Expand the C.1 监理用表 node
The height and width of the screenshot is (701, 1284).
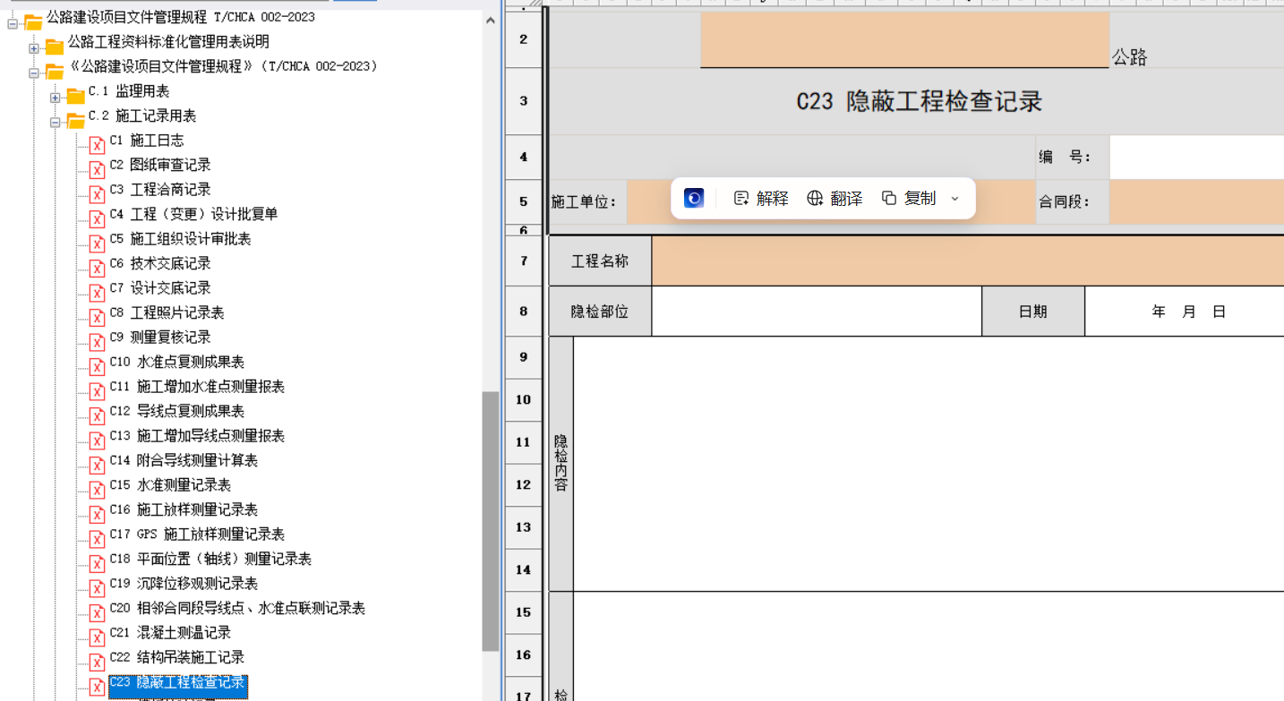56,98
